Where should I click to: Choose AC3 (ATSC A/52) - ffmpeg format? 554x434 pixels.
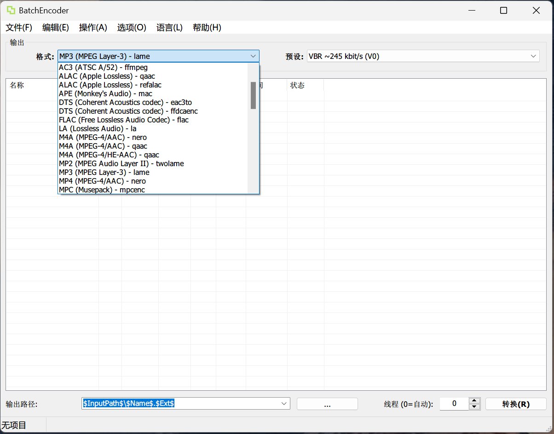coord(153,68)
